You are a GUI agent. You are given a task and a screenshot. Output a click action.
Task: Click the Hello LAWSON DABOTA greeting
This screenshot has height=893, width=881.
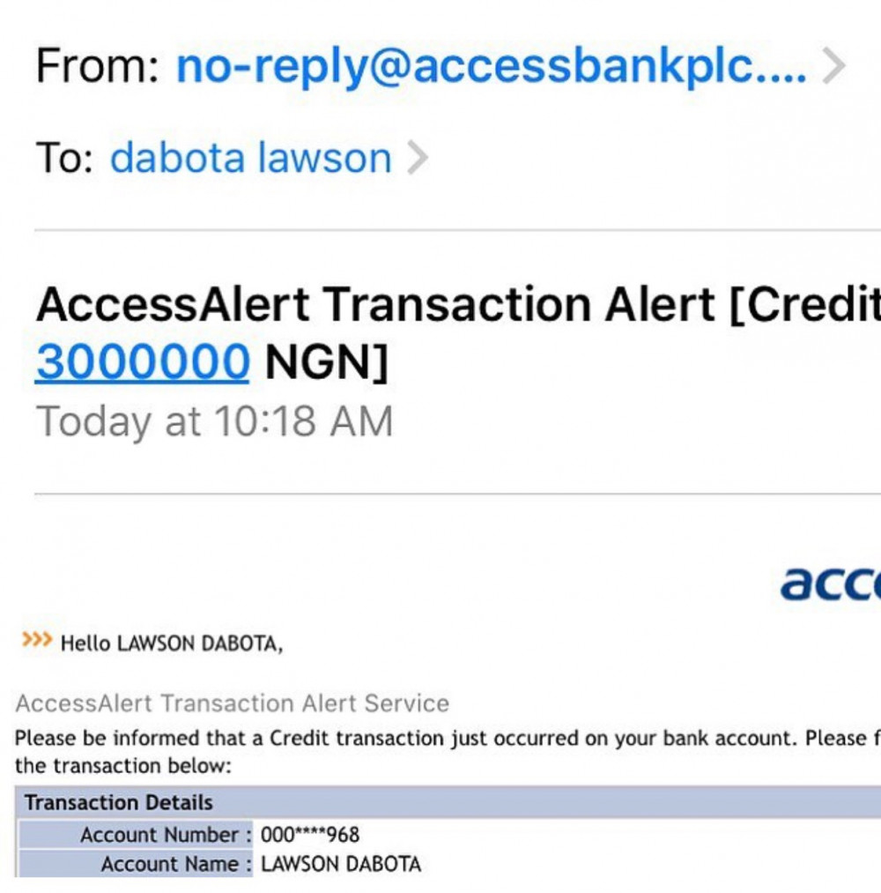click(172, 644)
